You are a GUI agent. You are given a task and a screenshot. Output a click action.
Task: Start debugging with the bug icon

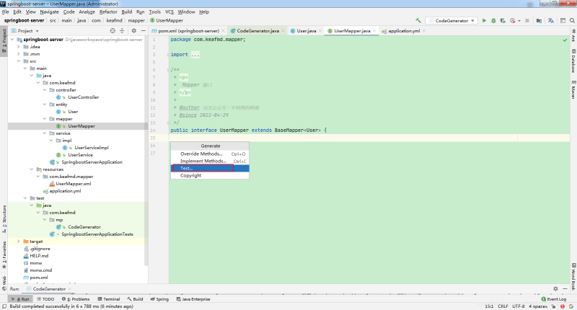pos(494,21)
